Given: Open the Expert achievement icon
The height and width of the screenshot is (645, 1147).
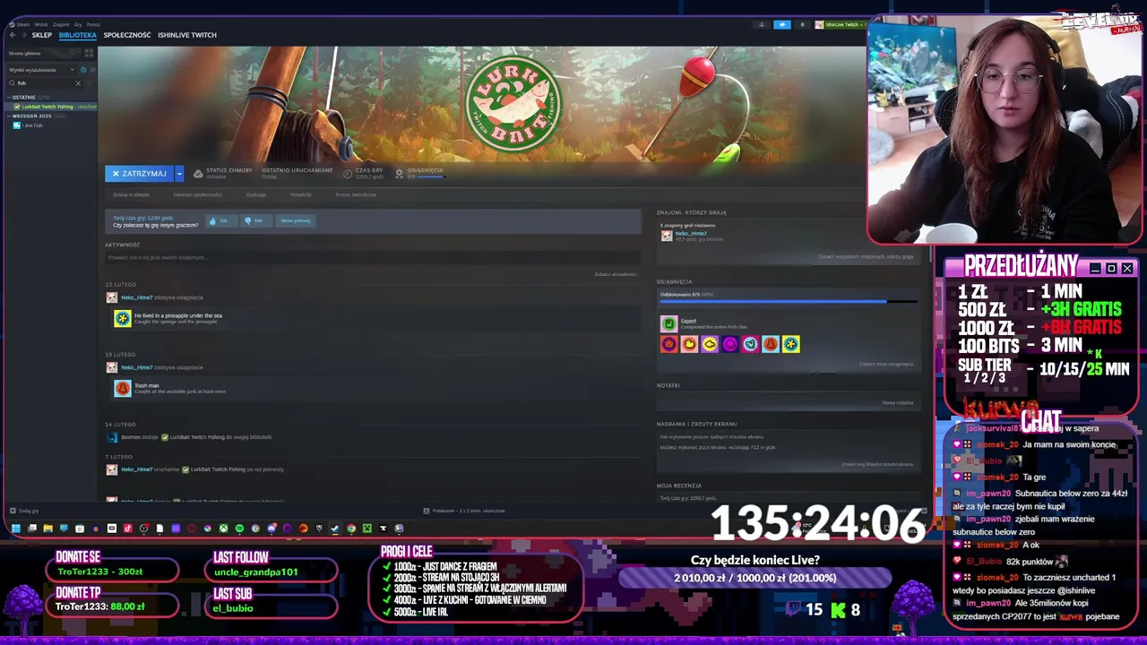Looking at the screenshot, I should pyautogui.click(x=668, y=323).
